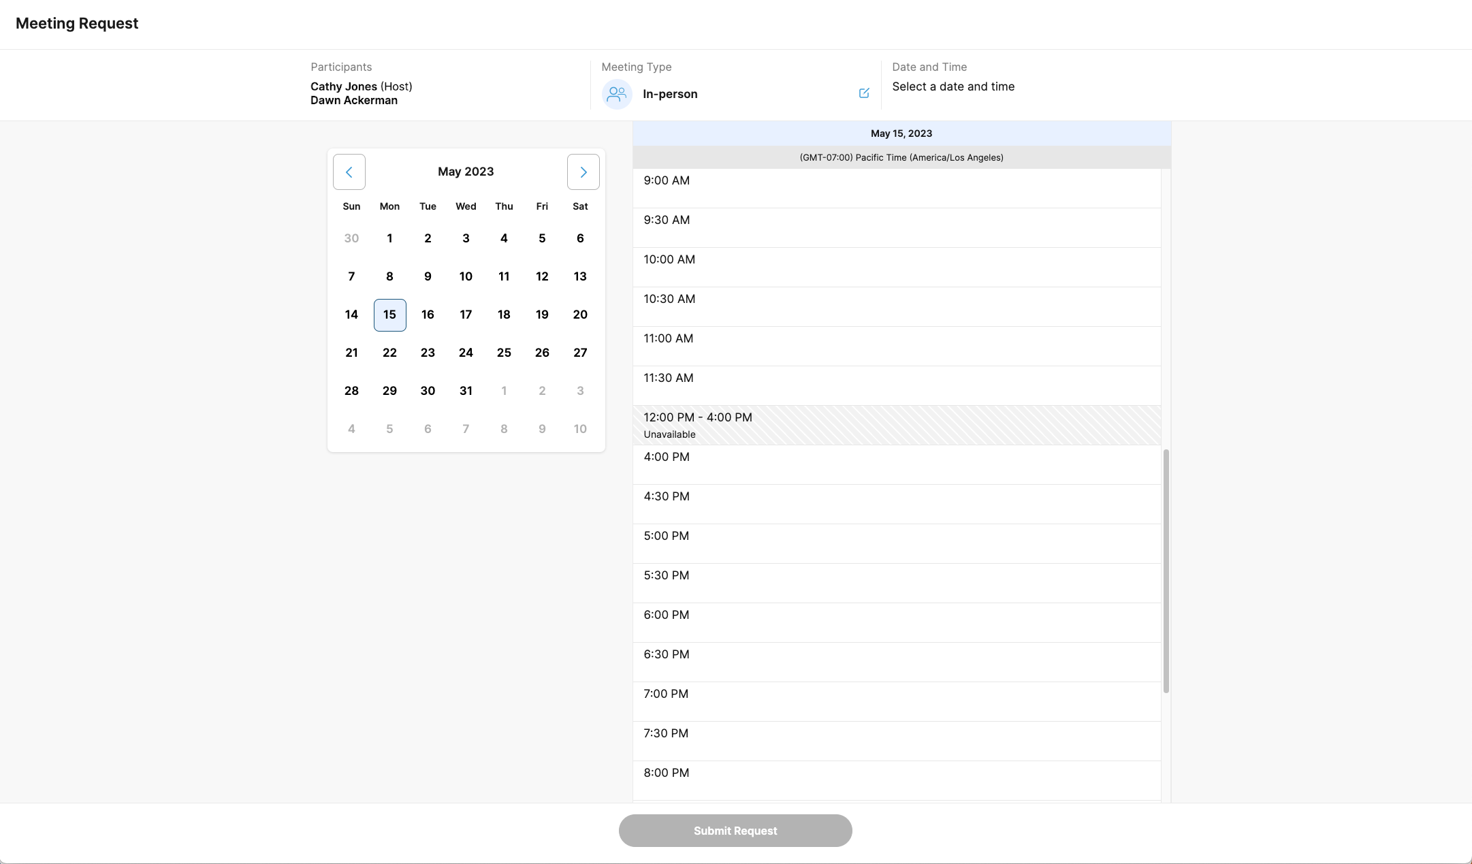Select the grayed June 1 date

pos(504,391)
